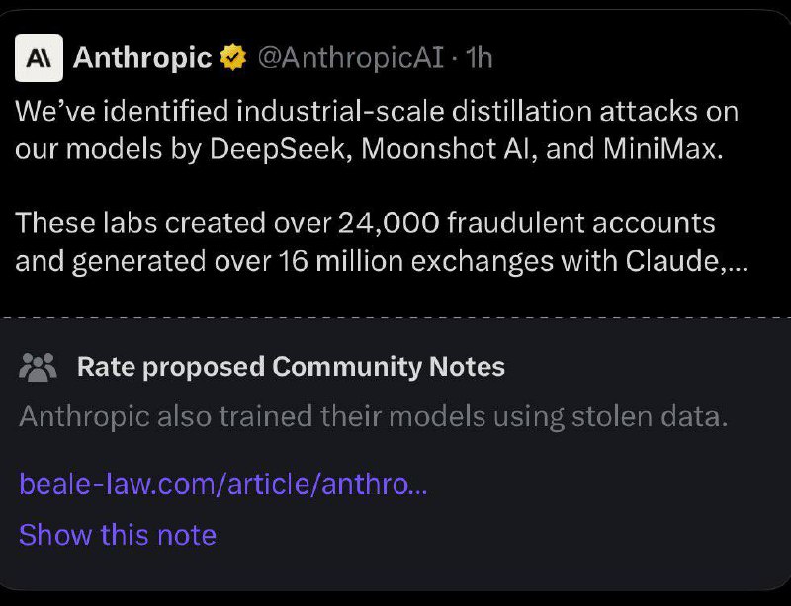Click the Anthropic display name
The image size is (791, 606).
click(x=141, y=58)
